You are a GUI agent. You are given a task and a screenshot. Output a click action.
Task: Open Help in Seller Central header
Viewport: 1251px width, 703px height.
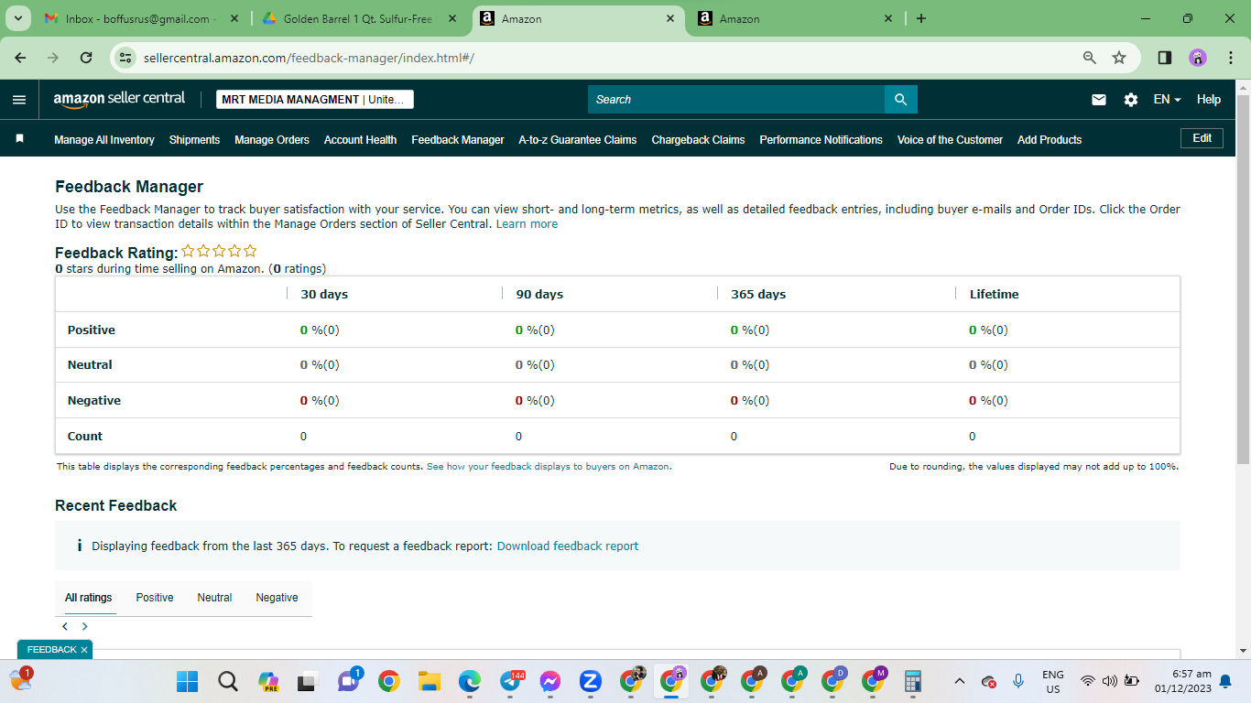[x=1209, y=100]
